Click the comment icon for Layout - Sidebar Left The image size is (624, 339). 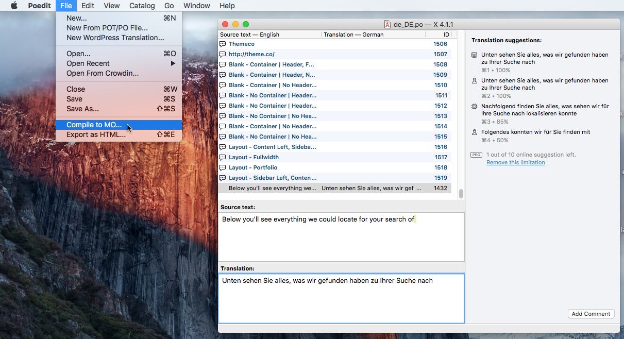coord(223,178)
